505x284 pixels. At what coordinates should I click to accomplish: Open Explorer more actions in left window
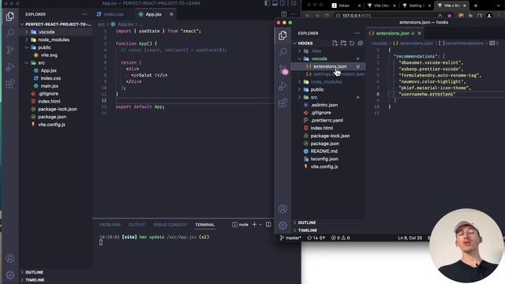84,14
